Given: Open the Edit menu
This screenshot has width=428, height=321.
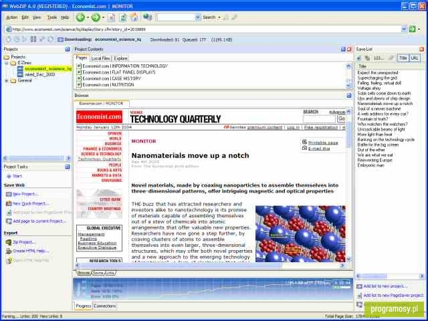Looking at the screenshot, I should [x=25, y=17].
